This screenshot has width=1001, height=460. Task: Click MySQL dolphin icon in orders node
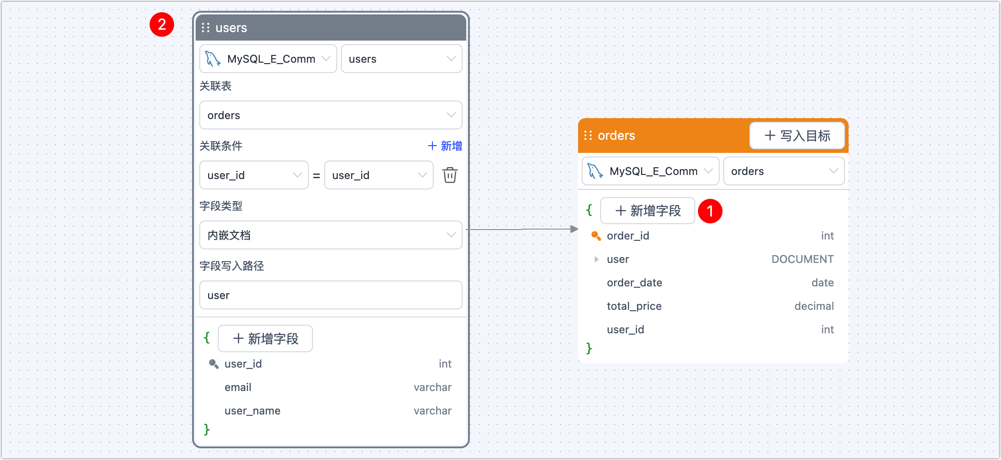click(x=595, y=171)
